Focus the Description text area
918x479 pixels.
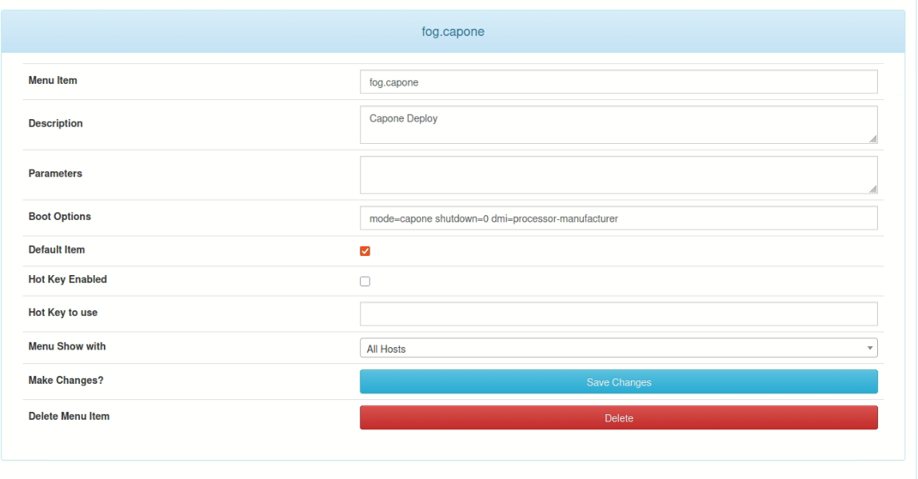(618, 125)
